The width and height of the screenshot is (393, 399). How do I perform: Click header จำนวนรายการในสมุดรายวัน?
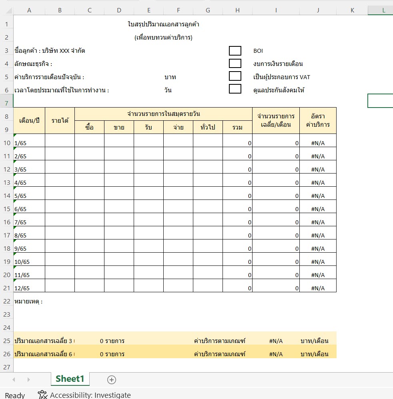[163, 114]
